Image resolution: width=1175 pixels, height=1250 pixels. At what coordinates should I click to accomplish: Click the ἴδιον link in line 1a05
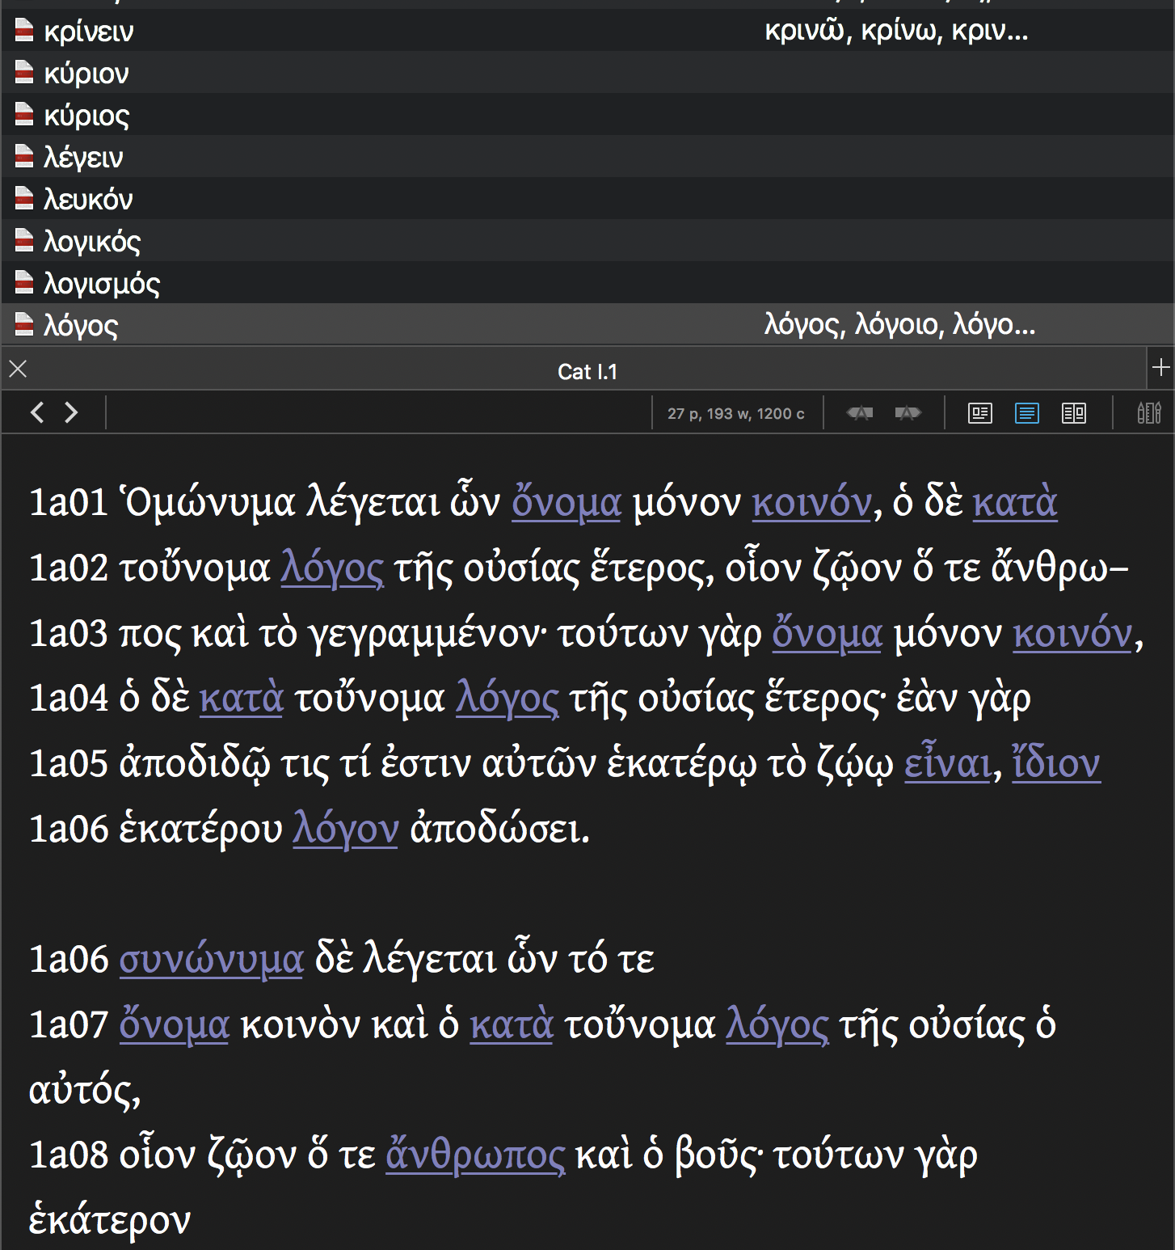[x=1055, y=763]
